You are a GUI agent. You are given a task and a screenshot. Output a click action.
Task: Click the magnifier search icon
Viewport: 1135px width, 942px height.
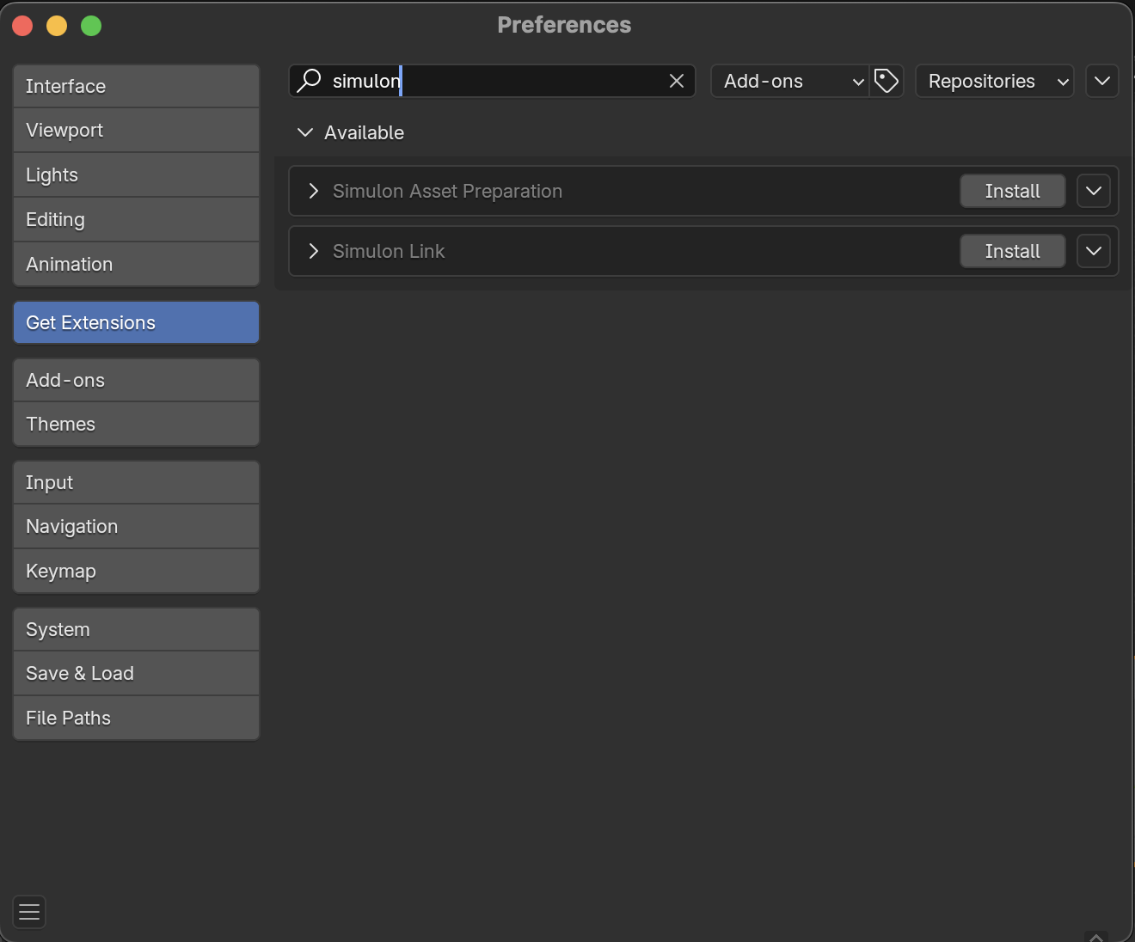coord(309,81)
